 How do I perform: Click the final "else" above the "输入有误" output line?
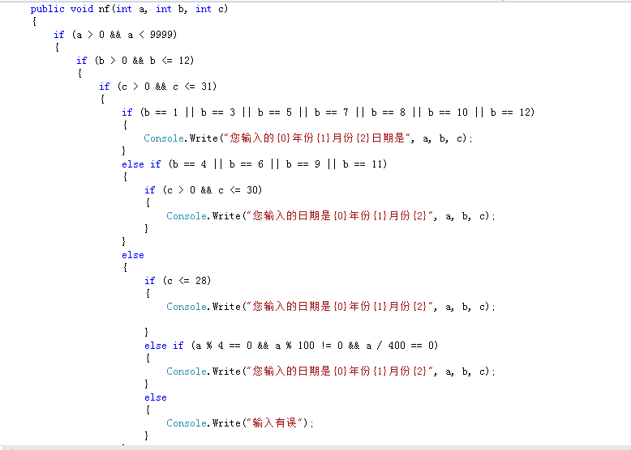[156, 397]
